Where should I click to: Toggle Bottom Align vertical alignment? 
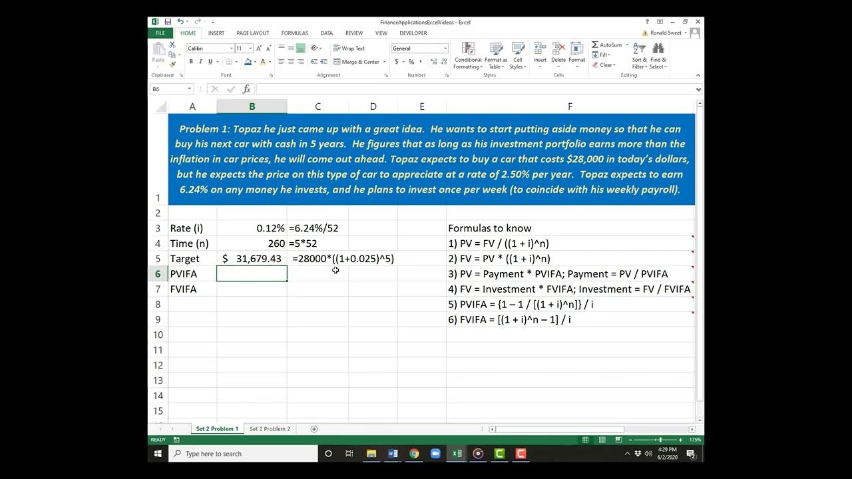pos(301,48)
